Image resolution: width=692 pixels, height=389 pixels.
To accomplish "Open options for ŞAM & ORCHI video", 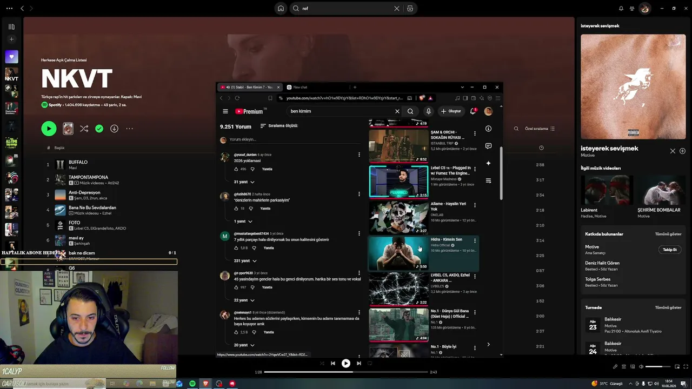I will [475, 133].
